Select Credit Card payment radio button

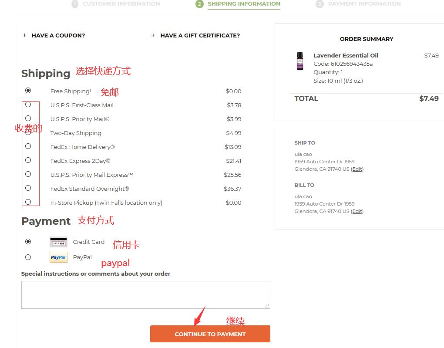28,241
